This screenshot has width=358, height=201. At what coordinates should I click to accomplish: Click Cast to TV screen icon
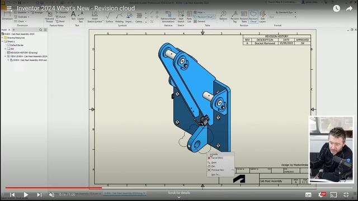coord(333,195)
